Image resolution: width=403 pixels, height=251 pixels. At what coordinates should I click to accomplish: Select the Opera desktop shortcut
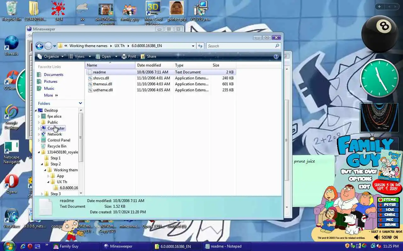pyautogui.click(x=11, y=184)
